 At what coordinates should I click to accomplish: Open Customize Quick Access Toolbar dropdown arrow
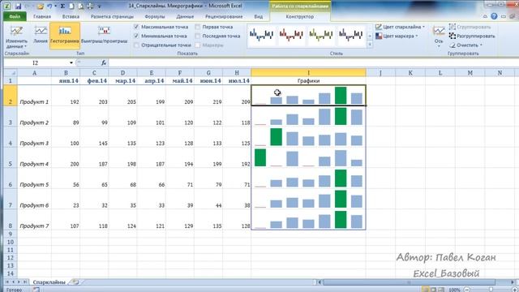[99, 6]
